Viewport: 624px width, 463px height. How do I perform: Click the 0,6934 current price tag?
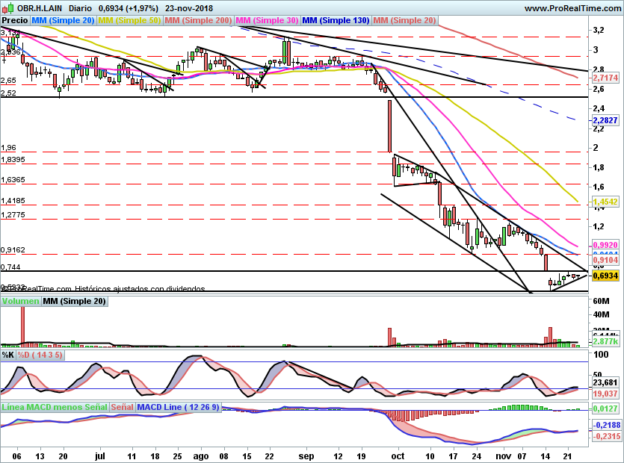tap(604, 276)
